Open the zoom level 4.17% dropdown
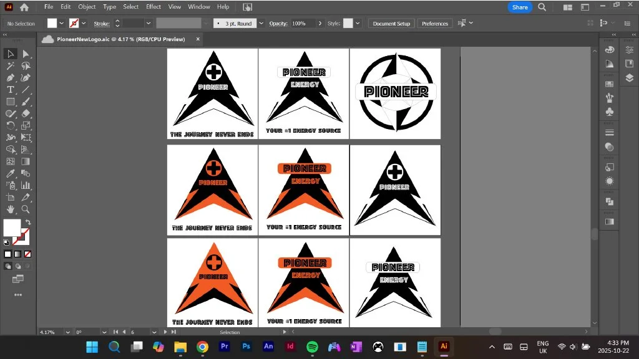 pyautogui.click(x=67, y=332)
